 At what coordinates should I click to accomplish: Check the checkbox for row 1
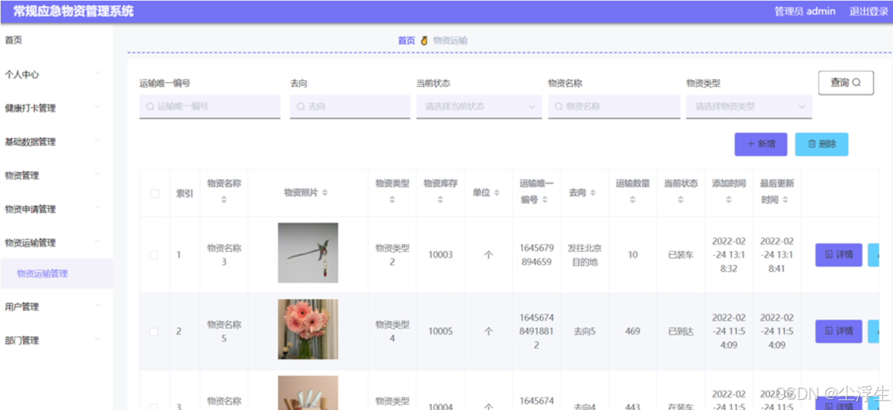pos(154,255)
